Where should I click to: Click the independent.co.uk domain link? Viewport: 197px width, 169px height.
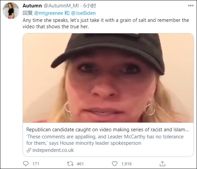pos(53,150)
